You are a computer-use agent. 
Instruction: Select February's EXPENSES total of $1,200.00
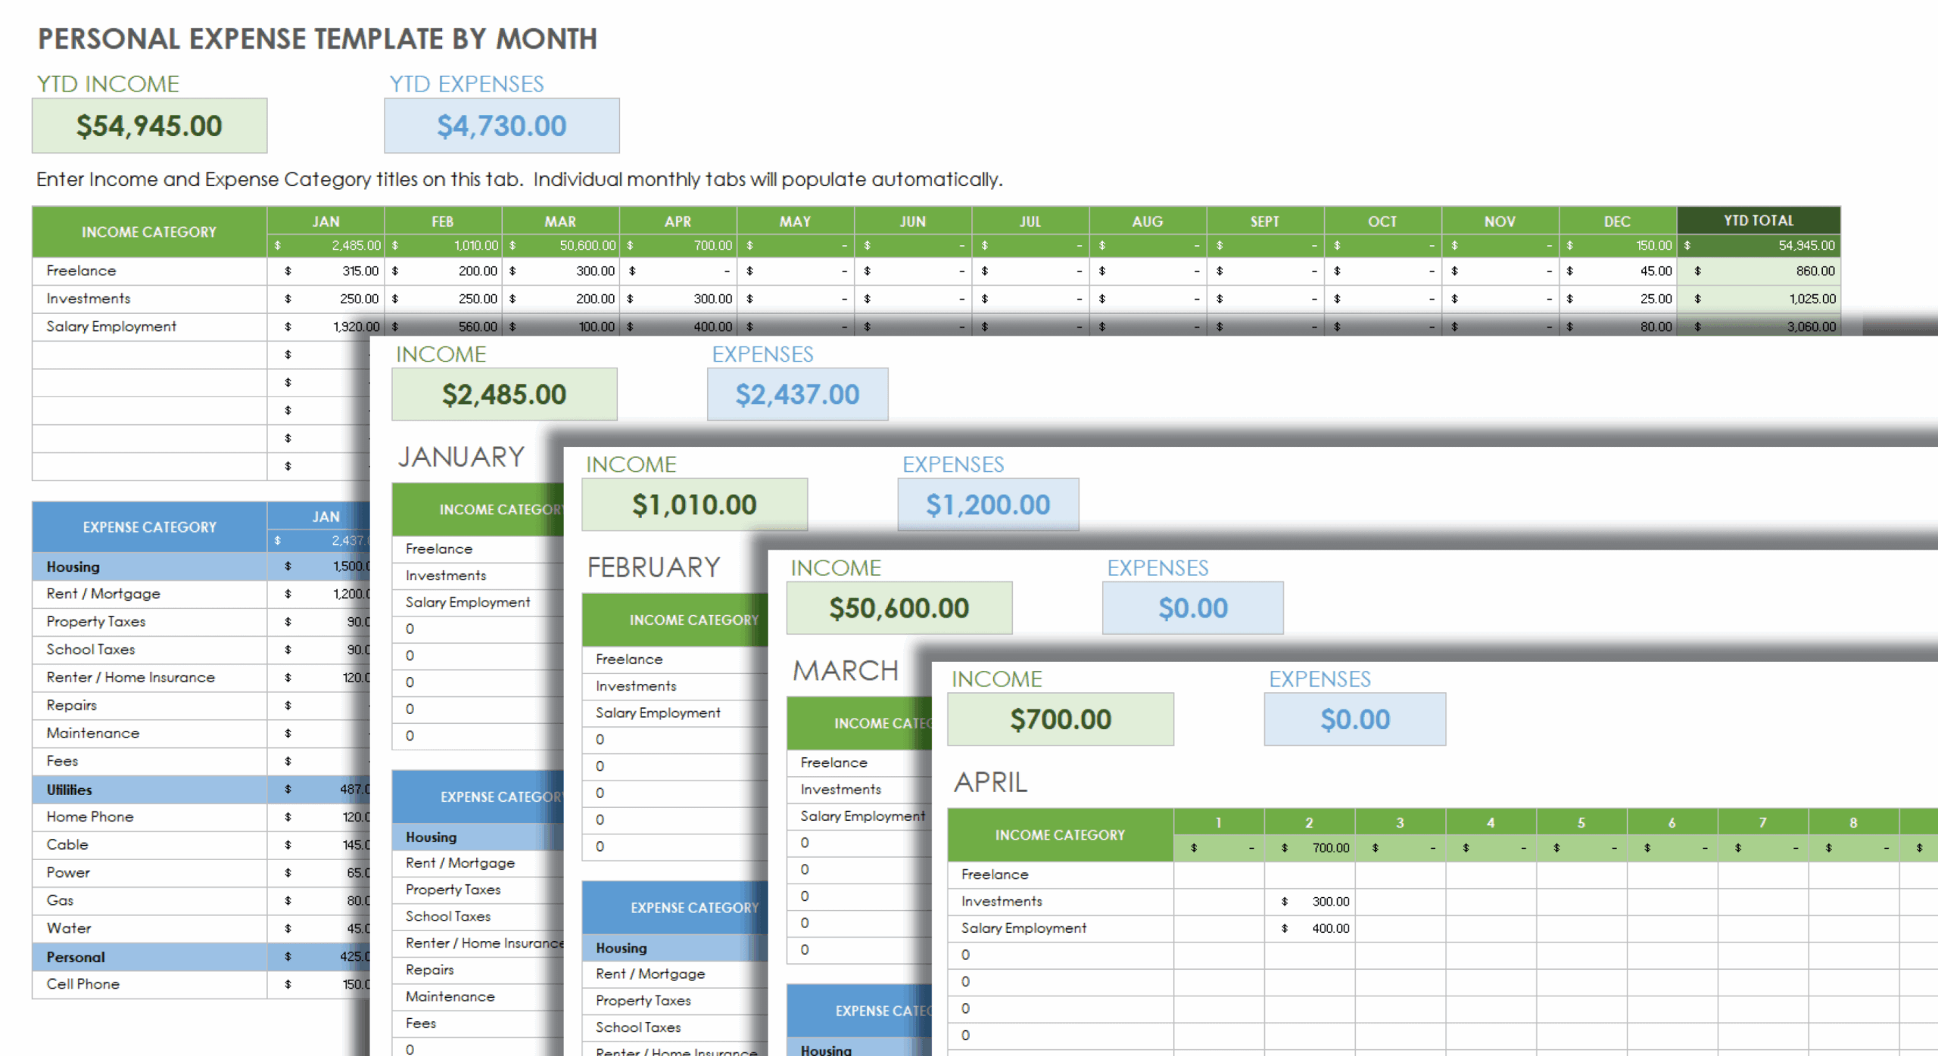(x=987, y=504)
